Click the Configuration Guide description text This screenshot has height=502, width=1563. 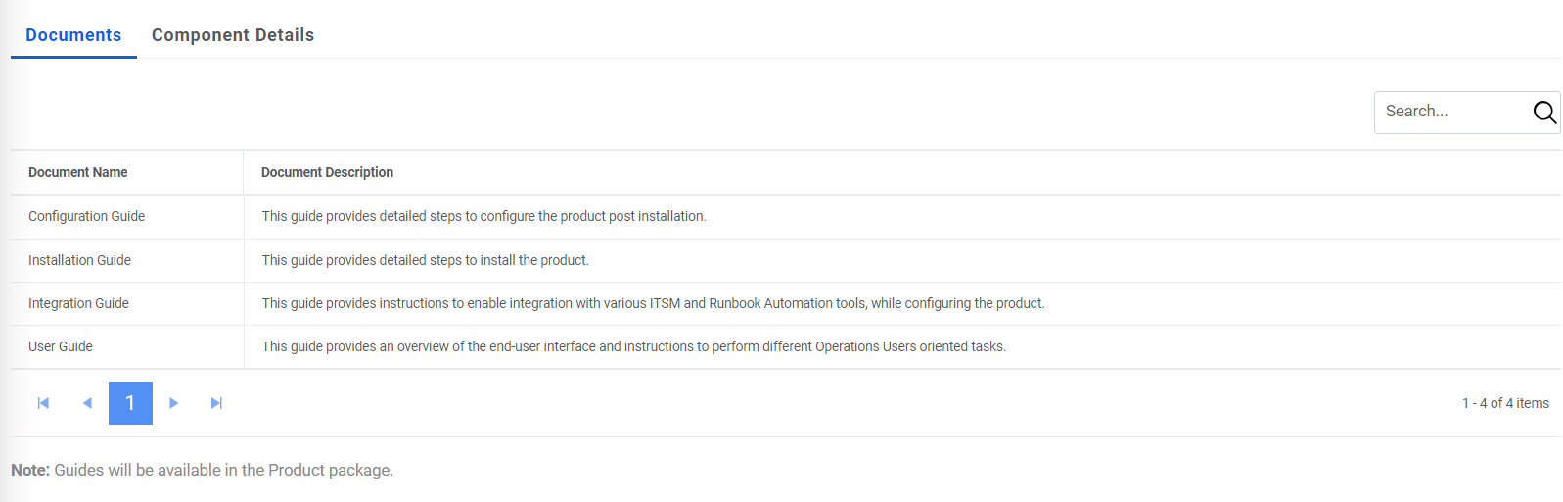[x=483, y=216]
